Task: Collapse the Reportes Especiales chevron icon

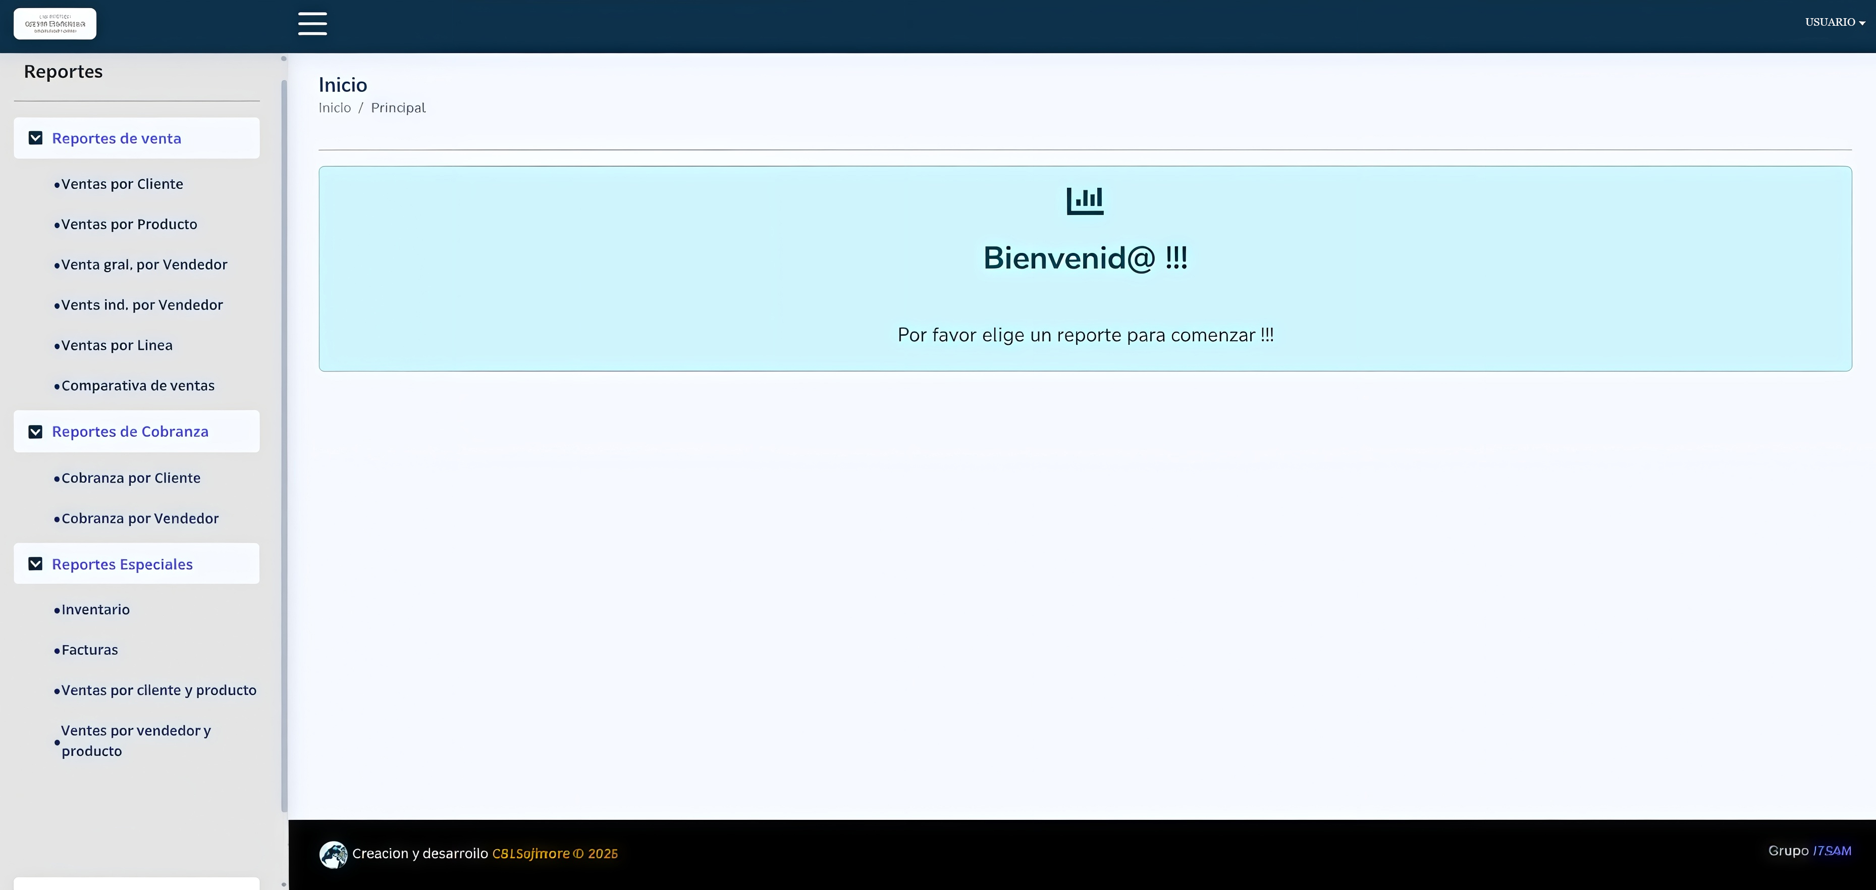Action: tap(35, 564)
